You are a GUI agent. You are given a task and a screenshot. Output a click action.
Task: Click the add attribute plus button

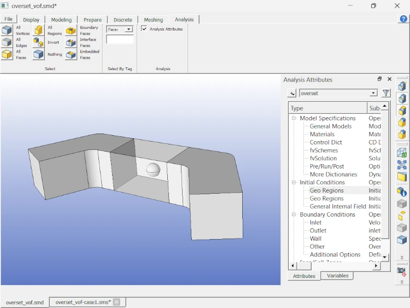point(292,93)
